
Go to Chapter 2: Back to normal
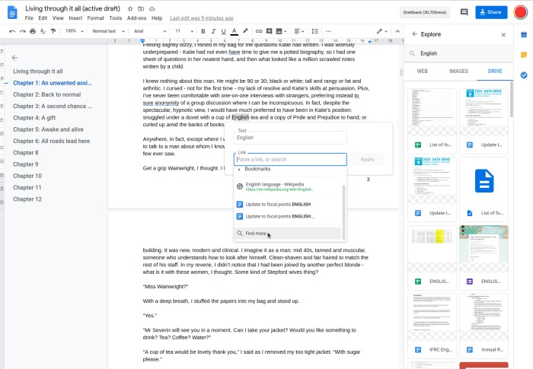47,94
